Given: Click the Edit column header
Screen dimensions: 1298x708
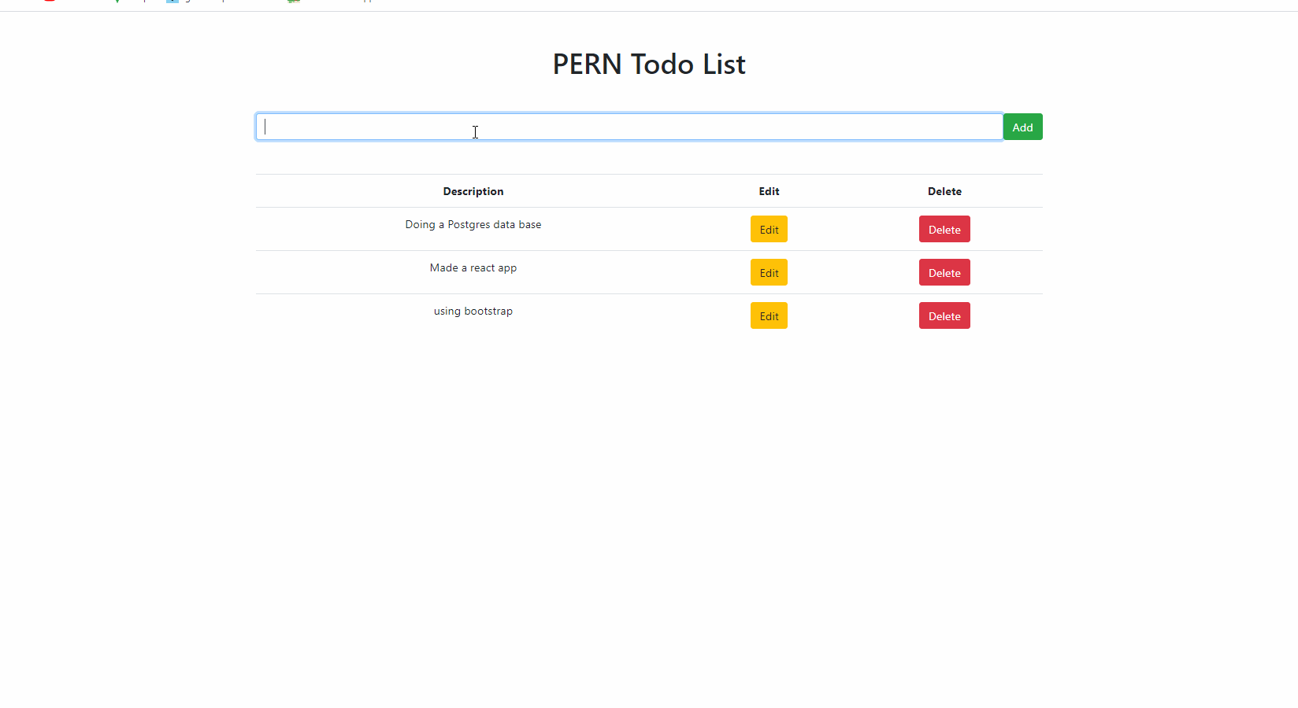Looking at the screenshot, I should coord(769,191).
